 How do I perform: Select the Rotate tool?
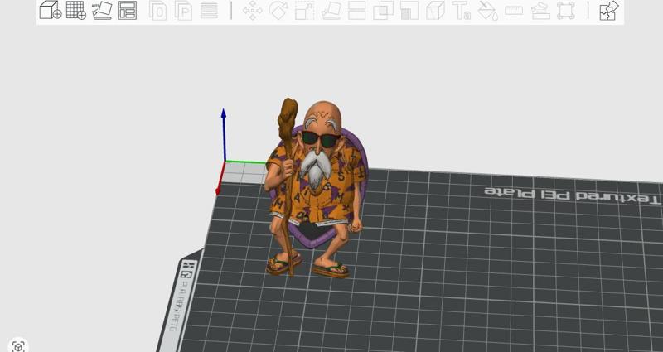click(x=278, y=11)
